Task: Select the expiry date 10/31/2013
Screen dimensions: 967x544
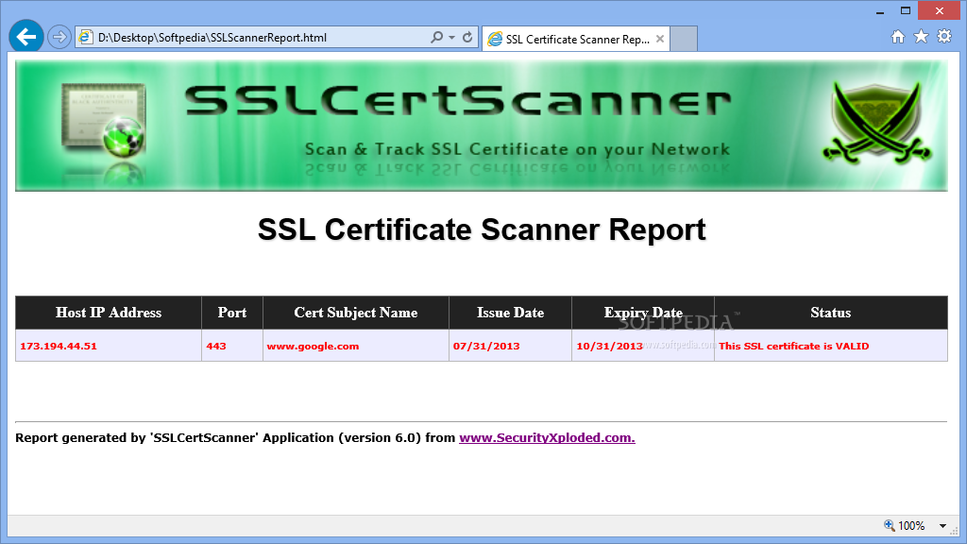Action: pos(610,346)
